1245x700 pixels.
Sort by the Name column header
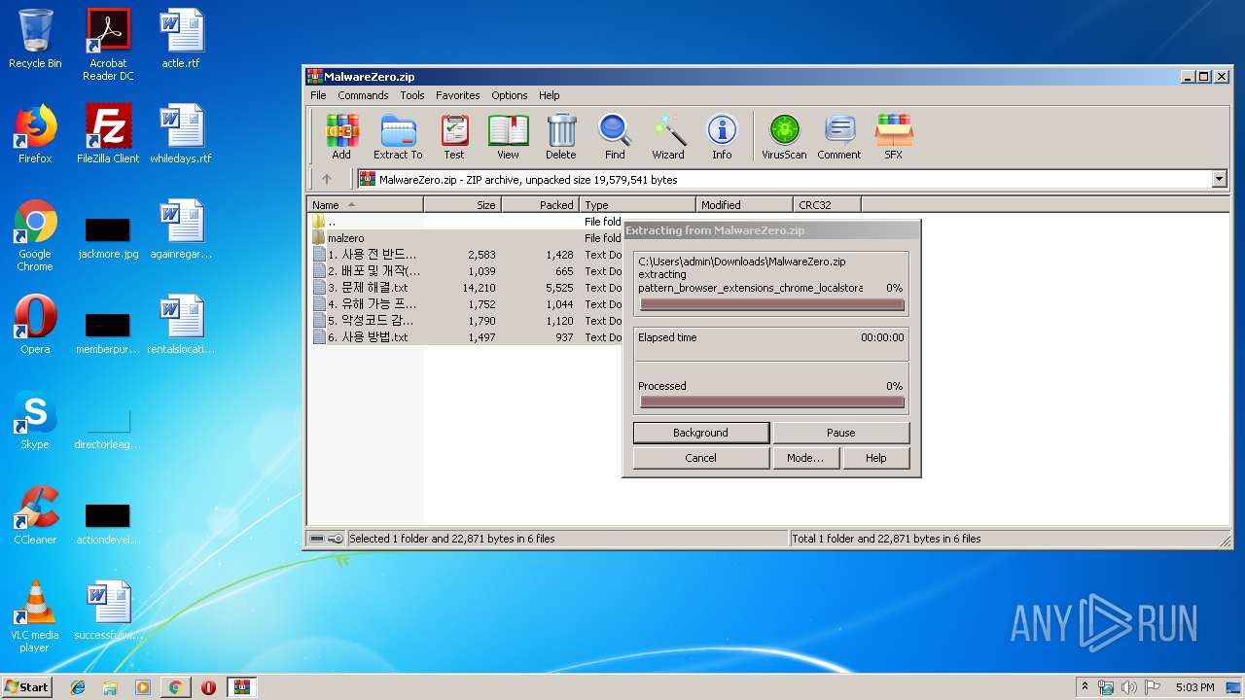click(366, 204)
